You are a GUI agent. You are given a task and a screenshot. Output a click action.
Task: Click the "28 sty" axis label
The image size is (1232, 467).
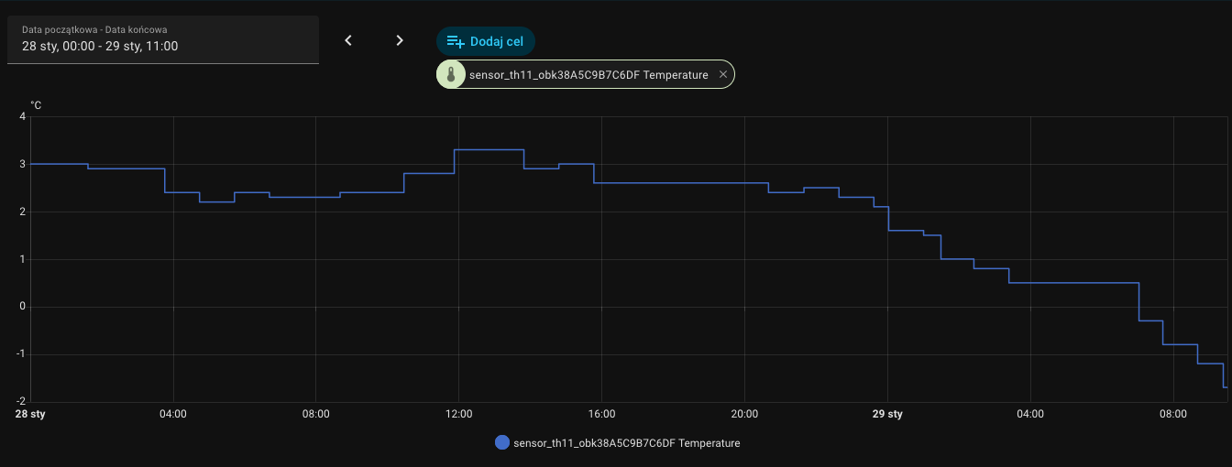30,414
